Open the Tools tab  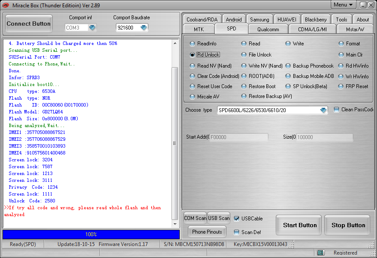point(341,19)
